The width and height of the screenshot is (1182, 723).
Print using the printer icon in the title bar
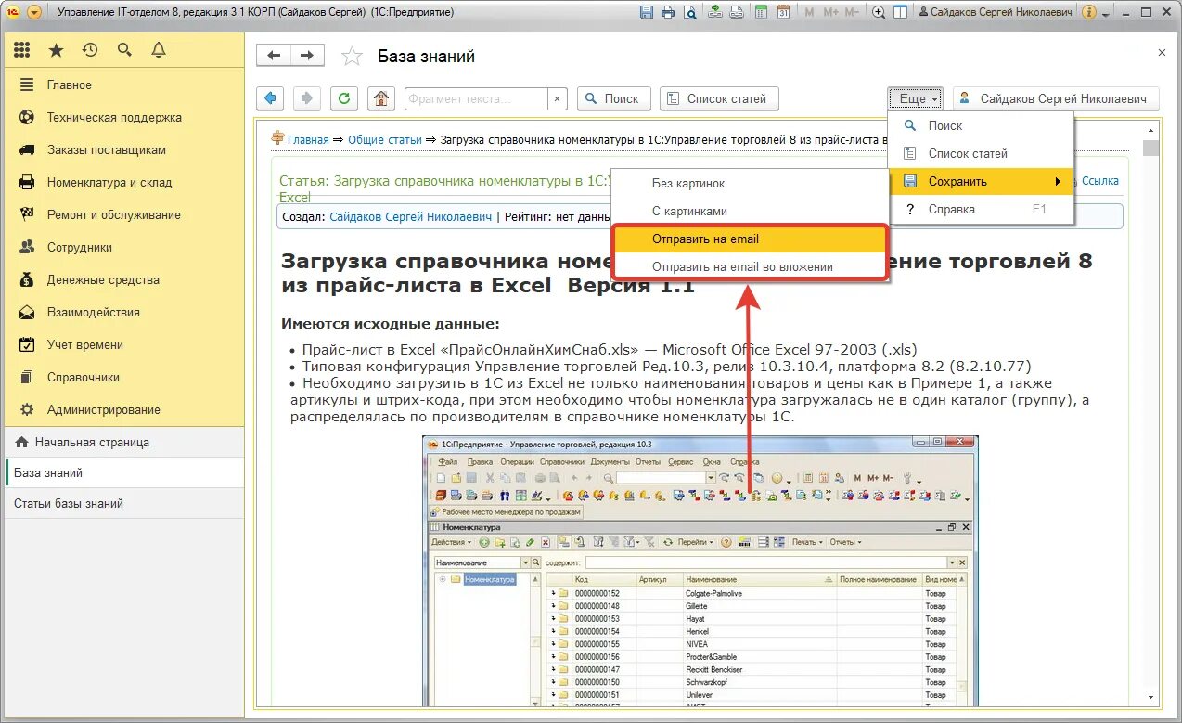coord(668,12)
